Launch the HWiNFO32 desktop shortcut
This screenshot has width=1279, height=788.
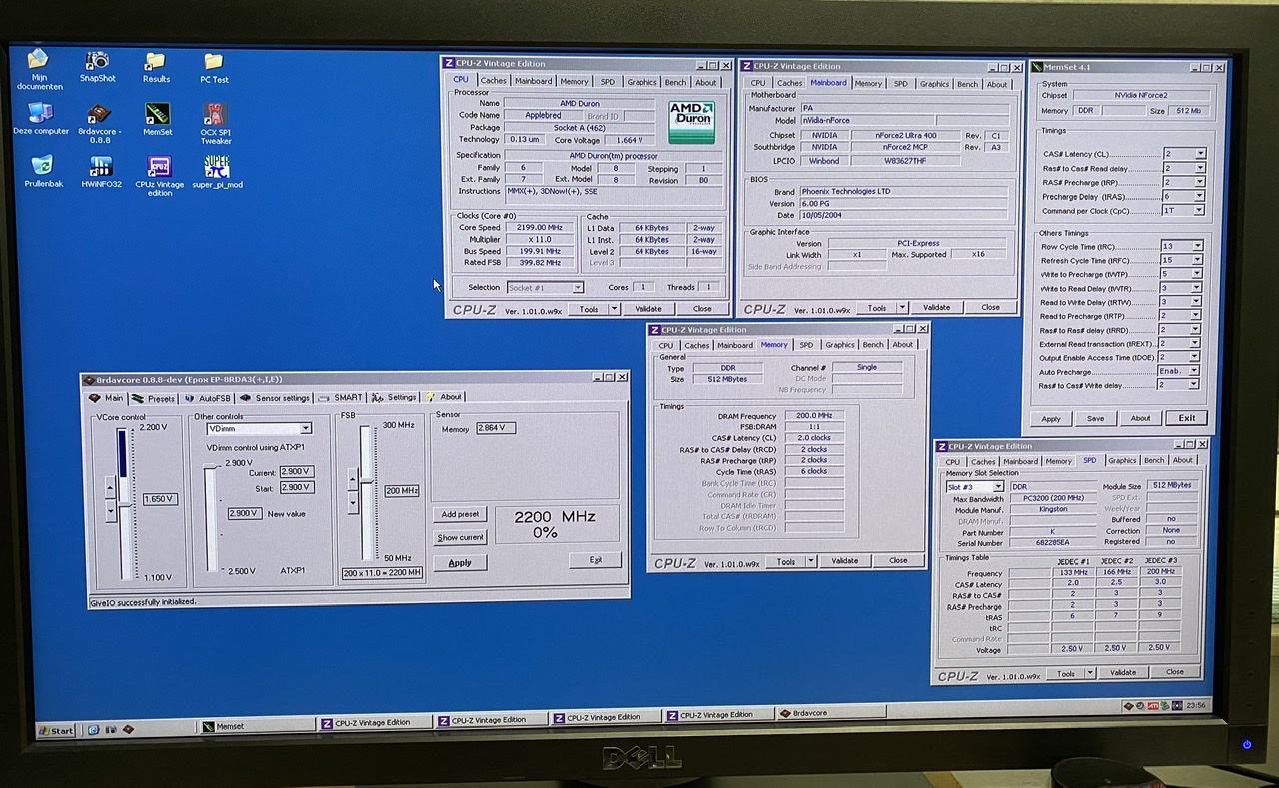(101, 171)
